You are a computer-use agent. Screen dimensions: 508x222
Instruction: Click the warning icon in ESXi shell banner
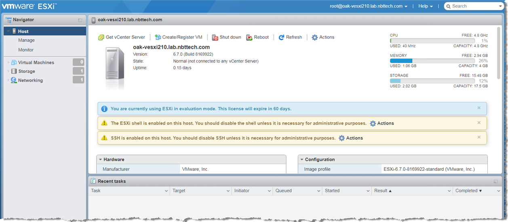pyautogui.click(x=104, y=123)
